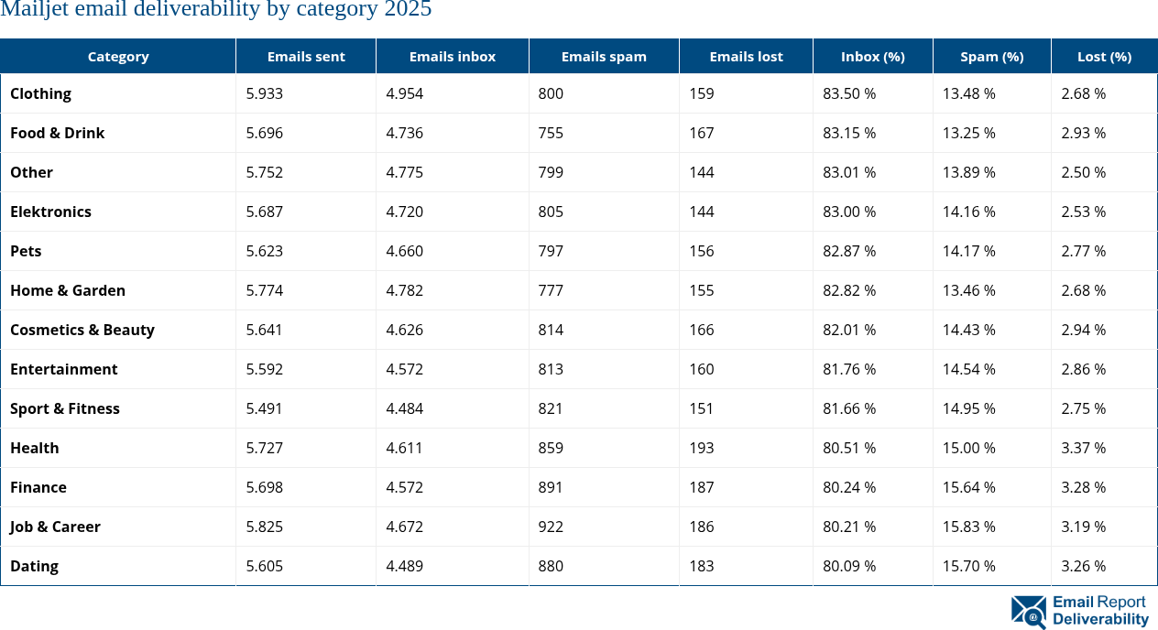Click Entertainment emails sent value 5.592

click(x=265, y=369)
